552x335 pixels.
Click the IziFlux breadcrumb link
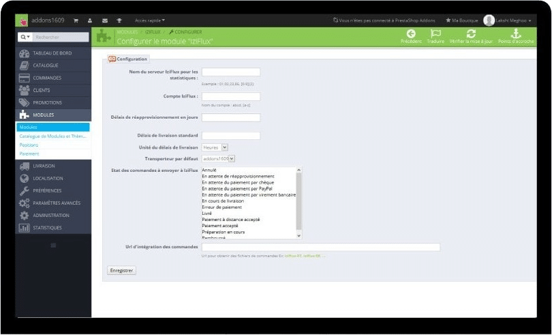(x=153, y=32)
